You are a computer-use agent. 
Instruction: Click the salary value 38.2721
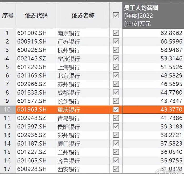(171, 135)
